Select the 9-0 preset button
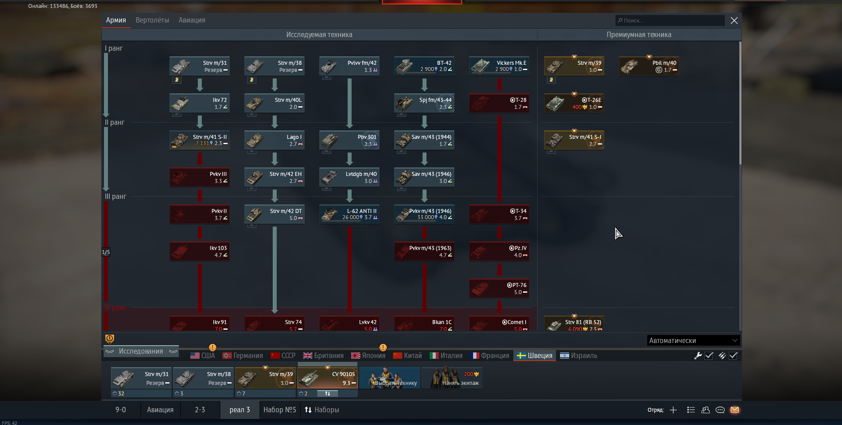Viewport: 842px width, 425px height. [121, 410]
